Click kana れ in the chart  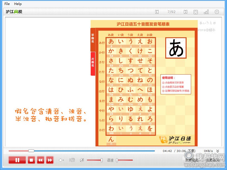pyautogui.click(x=140, y=119)
